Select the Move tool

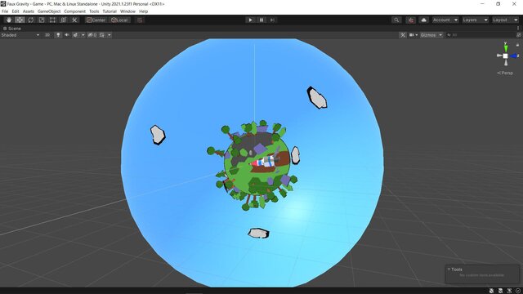tap(20, 20)
